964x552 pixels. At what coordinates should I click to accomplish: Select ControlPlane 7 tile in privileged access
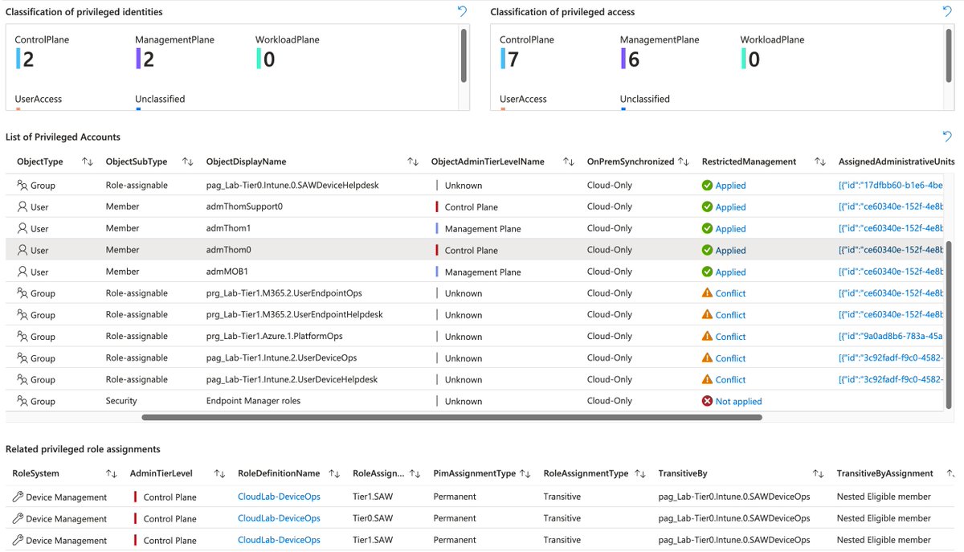(x=526, y=52)
